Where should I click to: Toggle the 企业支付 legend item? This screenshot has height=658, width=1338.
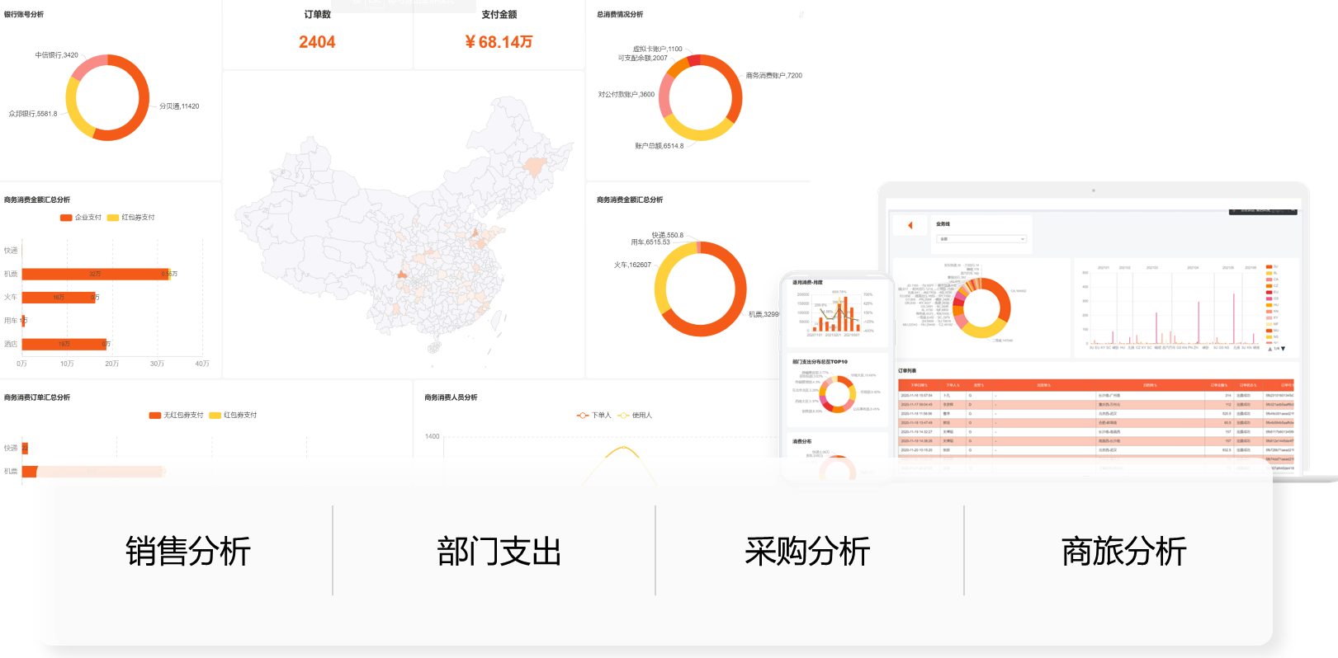tap(81, 218)
